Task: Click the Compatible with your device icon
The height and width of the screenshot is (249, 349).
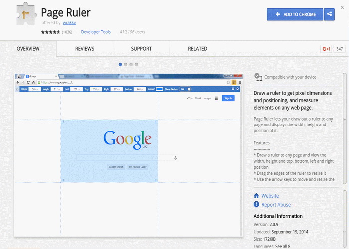Action: pos(258,77)
